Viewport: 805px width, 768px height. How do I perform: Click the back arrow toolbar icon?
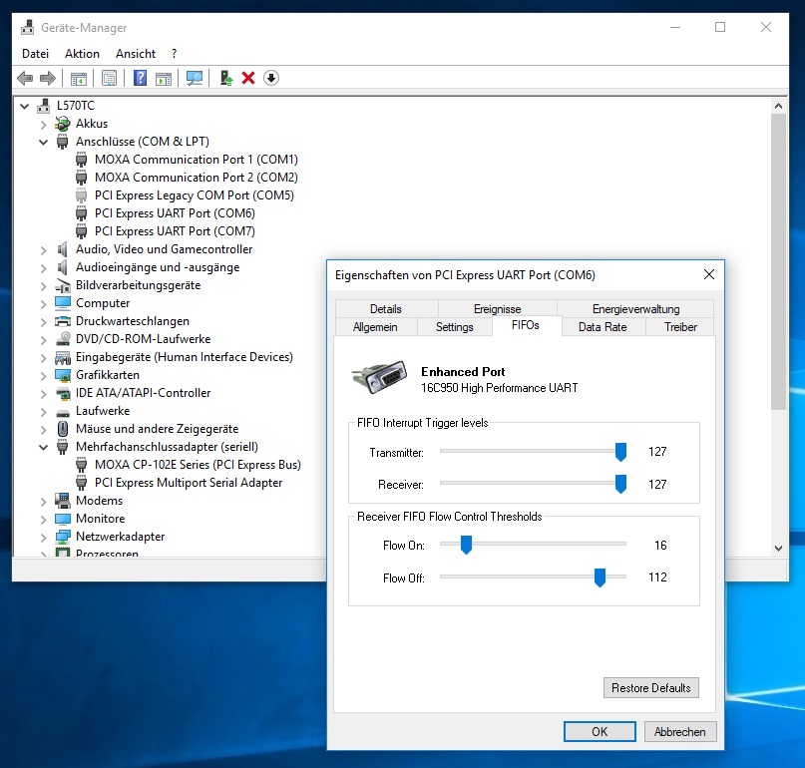pos(25,78)
